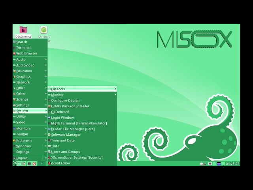
Task: Open Web Browser from the main menu
Action: pyautogui.click(x=30, y=53)
